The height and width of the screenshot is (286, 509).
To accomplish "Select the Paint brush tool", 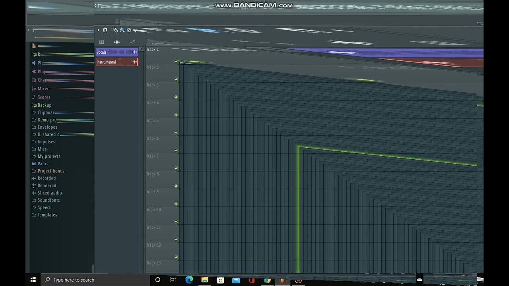I will coord(122,30).
